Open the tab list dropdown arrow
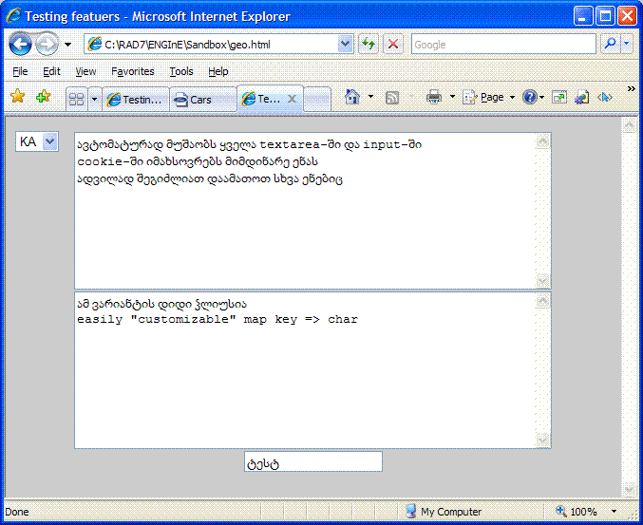 pos(94,99)
